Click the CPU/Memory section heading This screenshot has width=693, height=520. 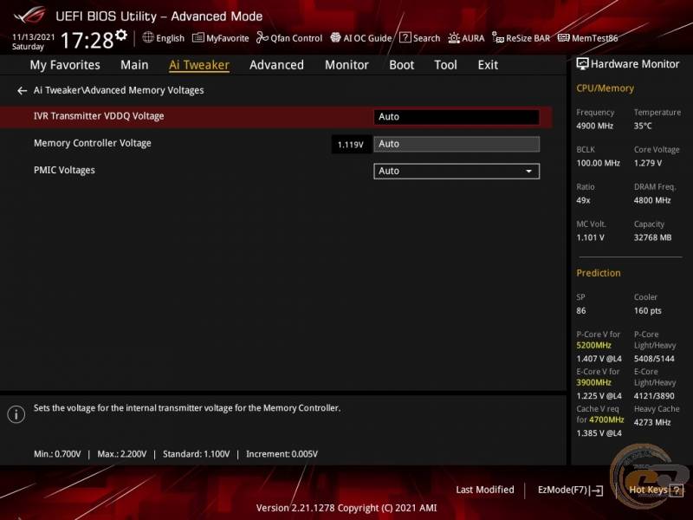pos(605,88)
